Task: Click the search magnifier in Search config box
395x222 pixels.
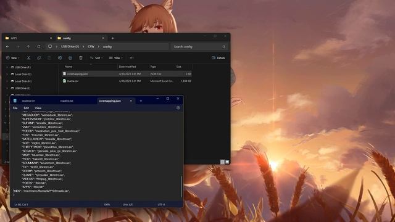Action: click(224, 47)
